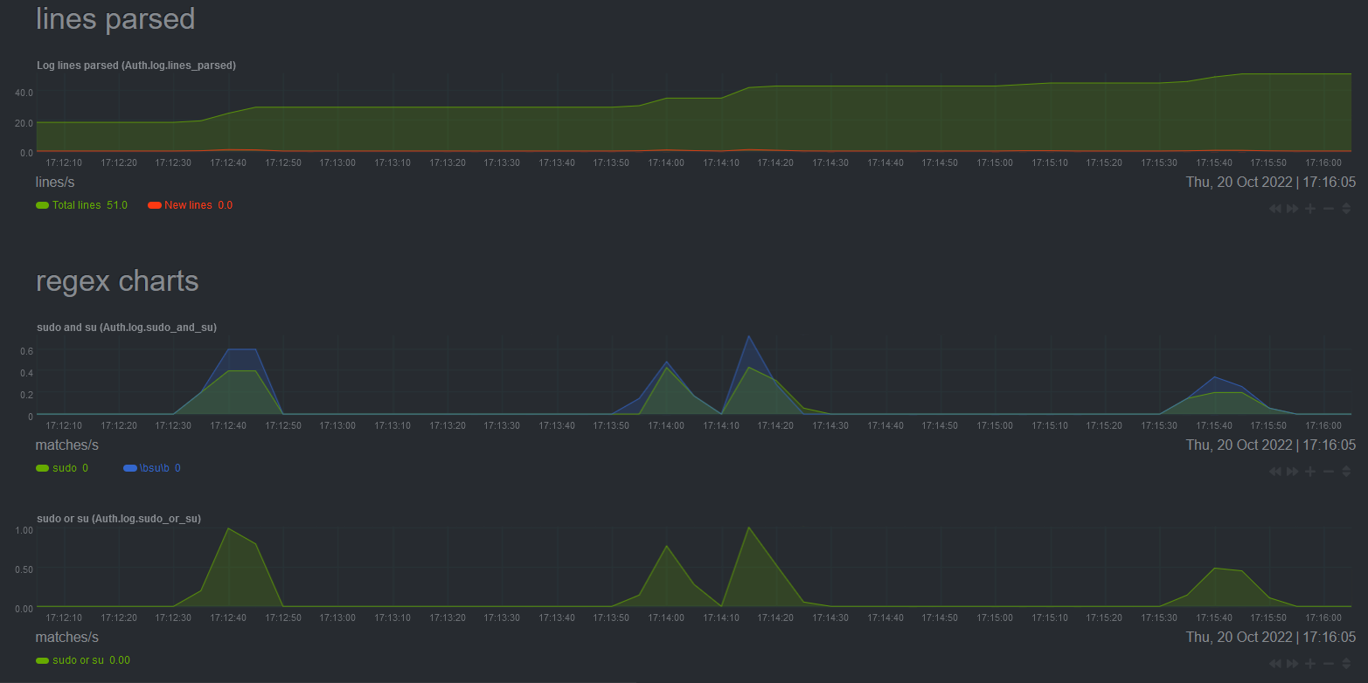Viewport: 1368px width, 683px height.
Task: Click the 'lines parsed' section heading
Action: click(x=115, y=18)
